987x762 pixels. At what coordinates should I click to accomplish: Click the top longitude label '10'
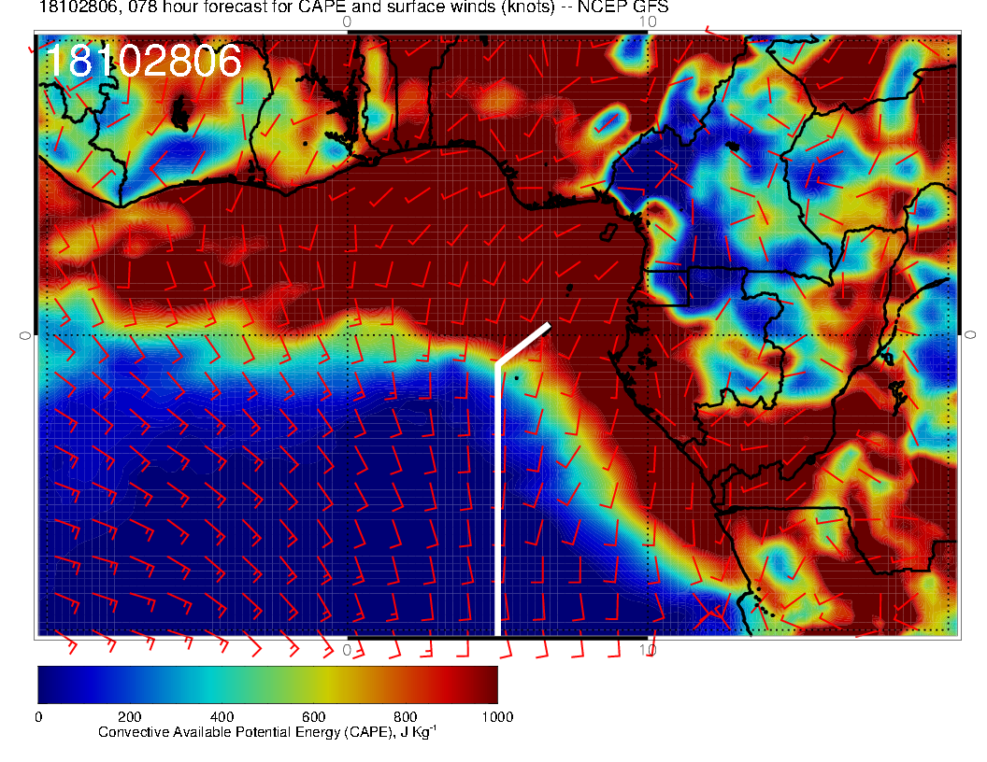[648, 22]
